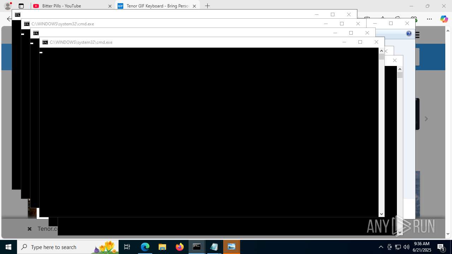Show hidden system tray icons
Image resolution: width=452 pixels, height=254 pixels.
381,247
